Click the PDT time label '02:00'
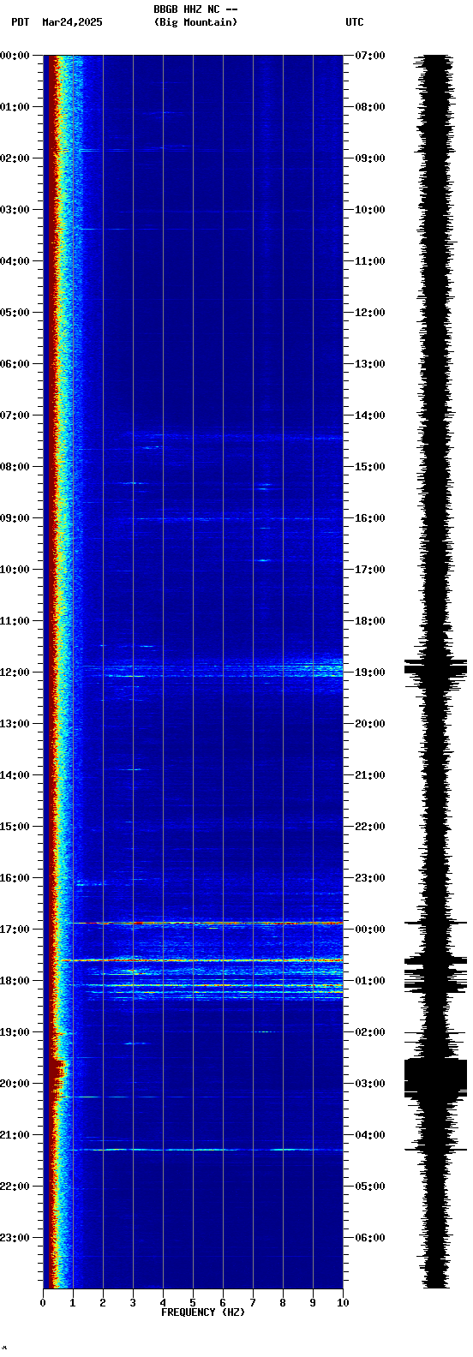This screenshot has height=1357, width=473. click(x=15, y=158)
